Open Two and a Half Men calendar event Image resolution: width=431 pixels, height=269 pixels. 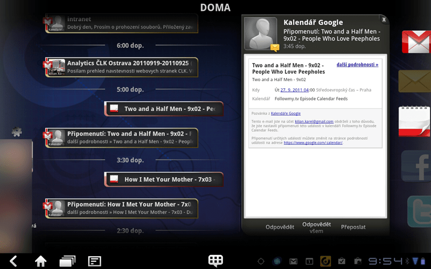164,109
